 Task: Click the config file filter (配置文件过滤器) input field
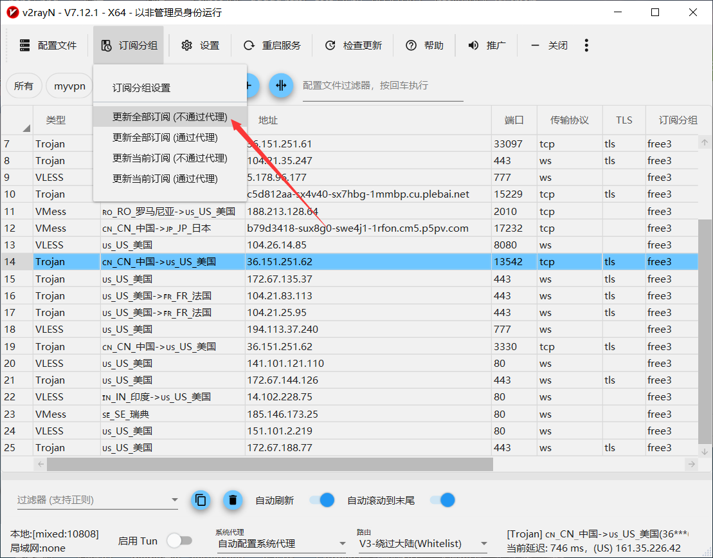(x=383, y=86)
